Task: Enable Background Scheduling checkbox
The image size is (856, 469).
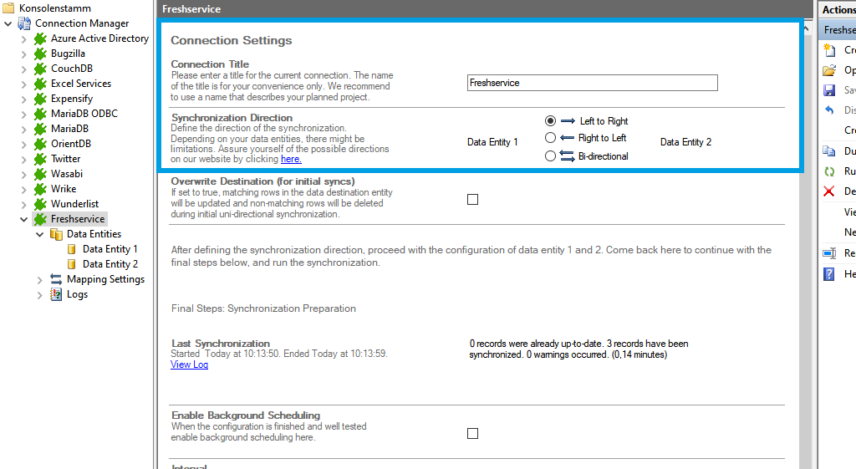Action: pos(473,434)
